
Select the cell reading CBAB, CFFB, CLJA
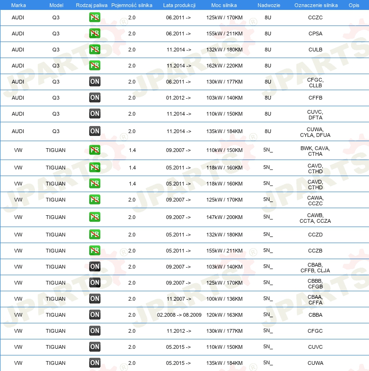pyautogui.click(x=315, y=268)
